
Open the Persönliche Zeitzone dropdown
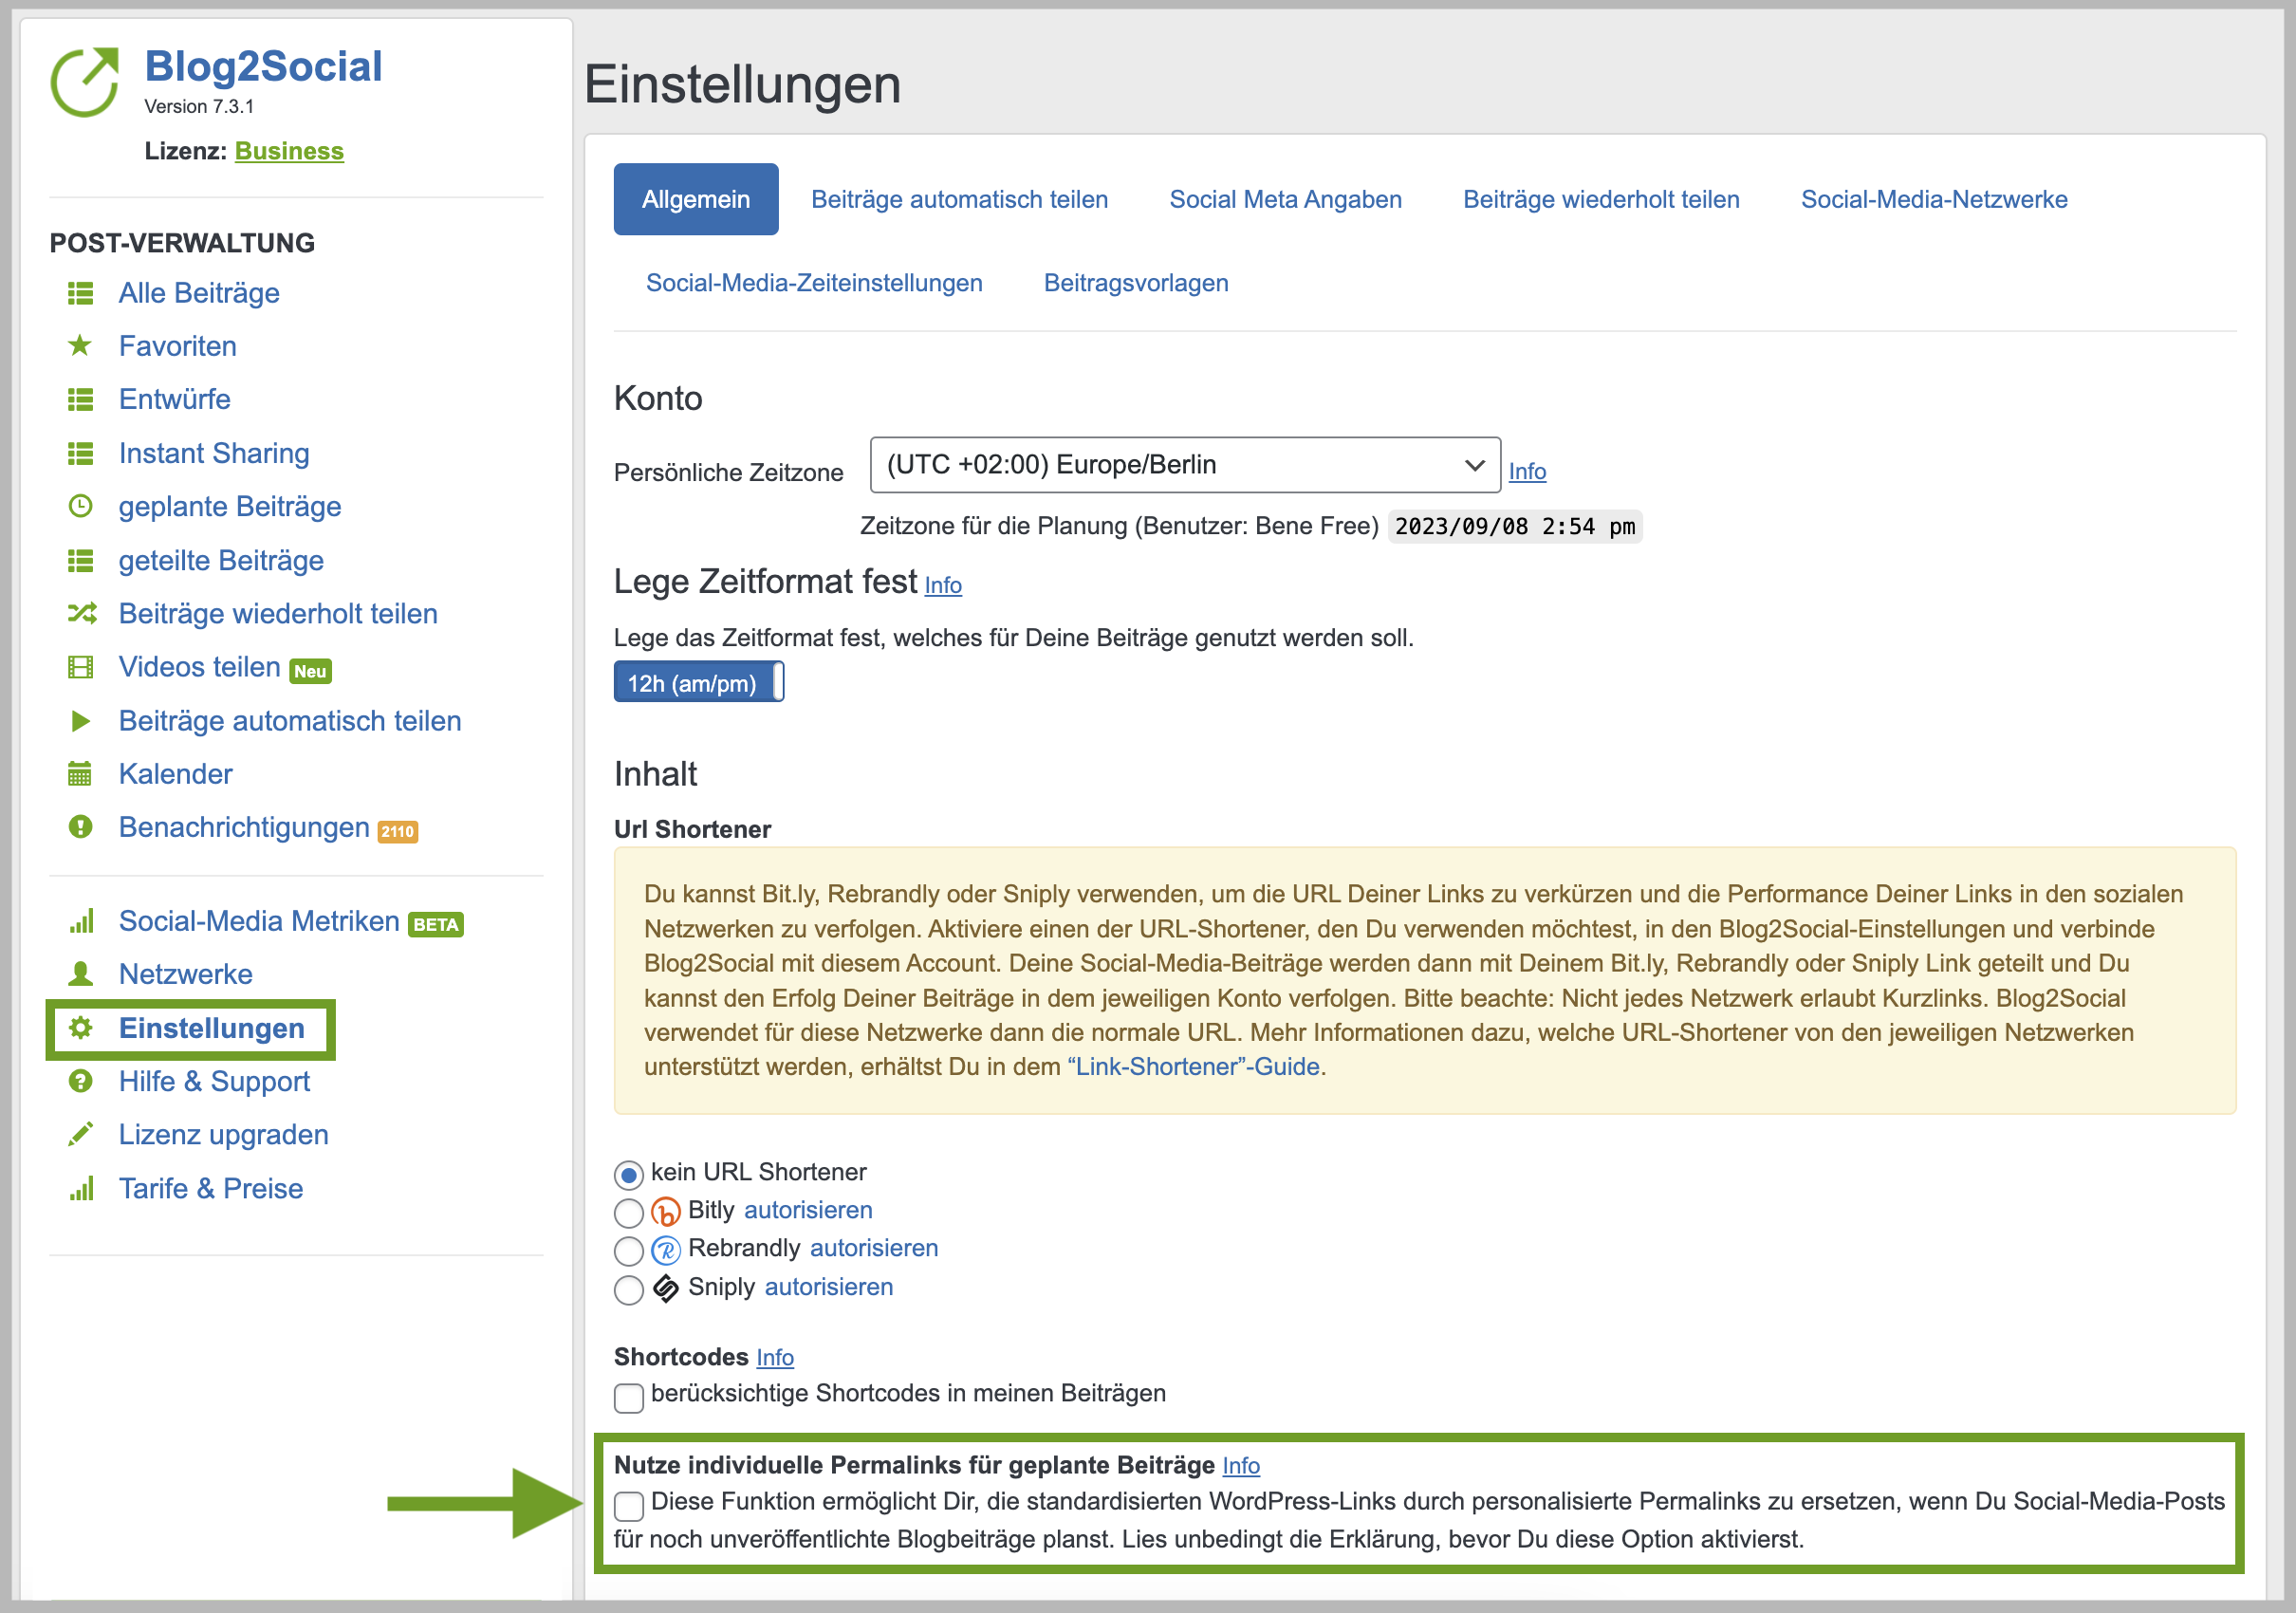1185,465
